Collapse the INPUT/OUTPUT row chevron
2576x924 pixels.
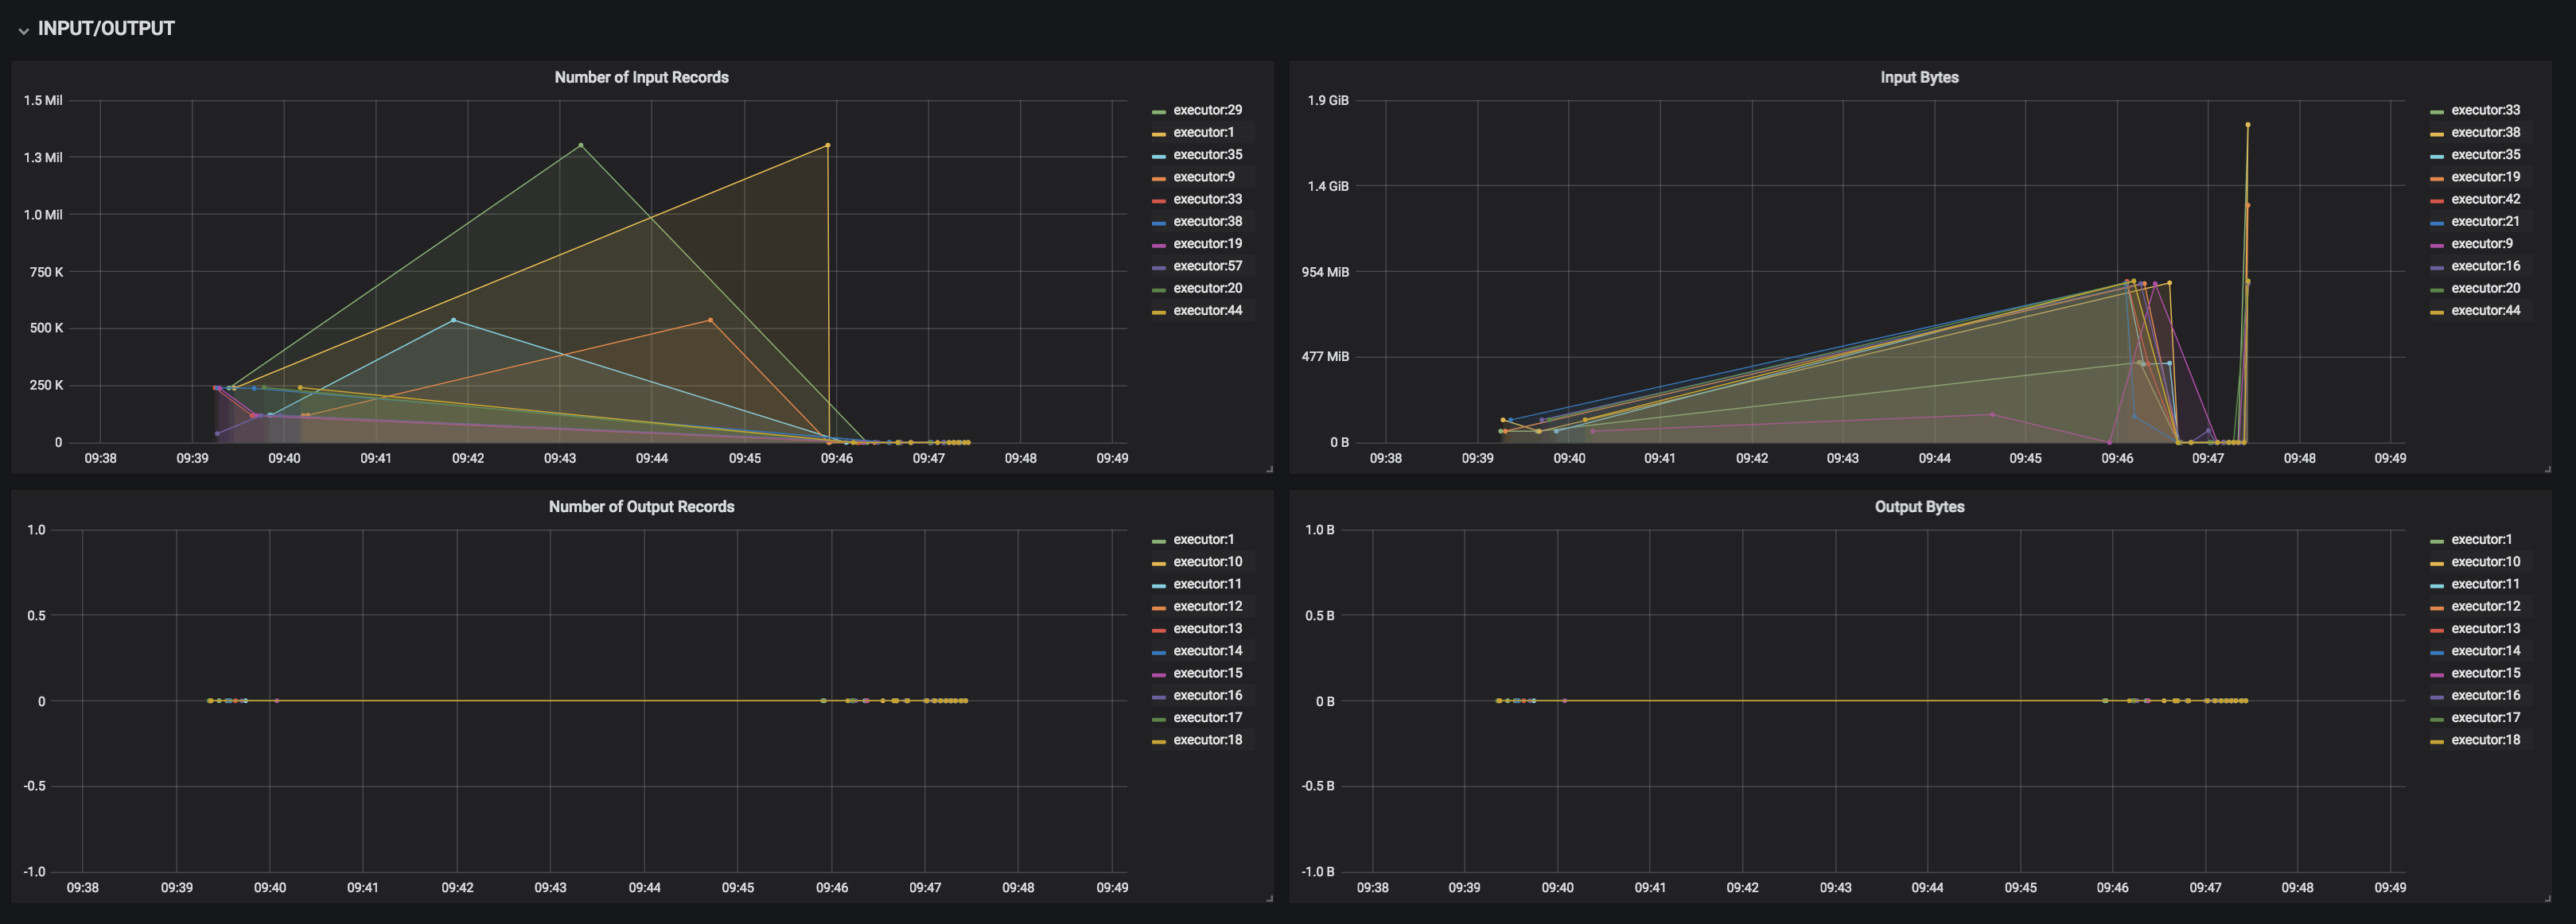pos(23,31)
